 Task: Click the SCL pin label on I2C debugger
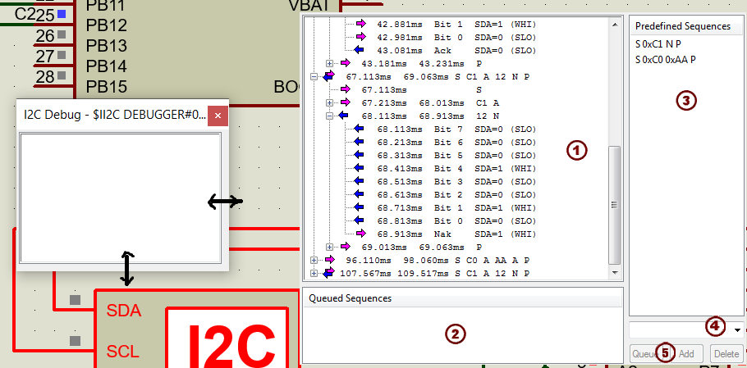[122, 352]
